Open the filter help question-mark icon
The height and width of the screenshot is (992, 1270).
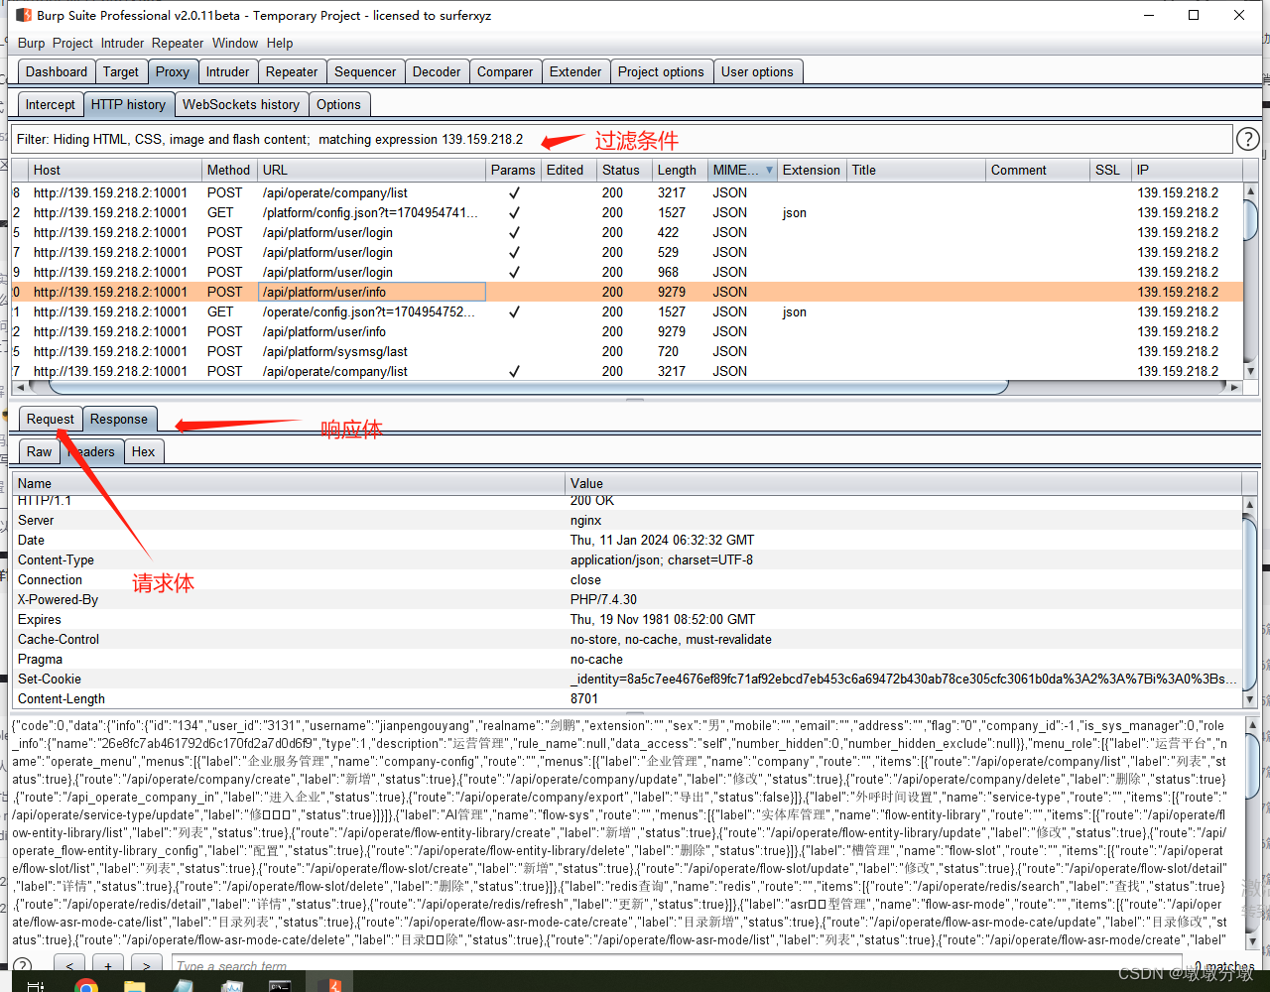click(1247, 140)
